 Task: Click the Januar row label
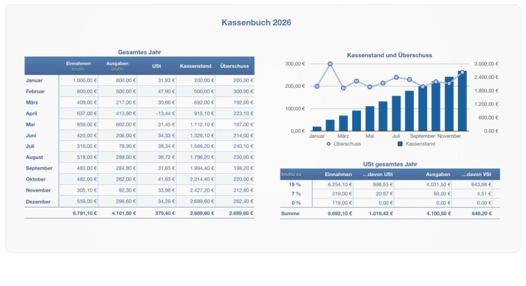tap(34, 81)
